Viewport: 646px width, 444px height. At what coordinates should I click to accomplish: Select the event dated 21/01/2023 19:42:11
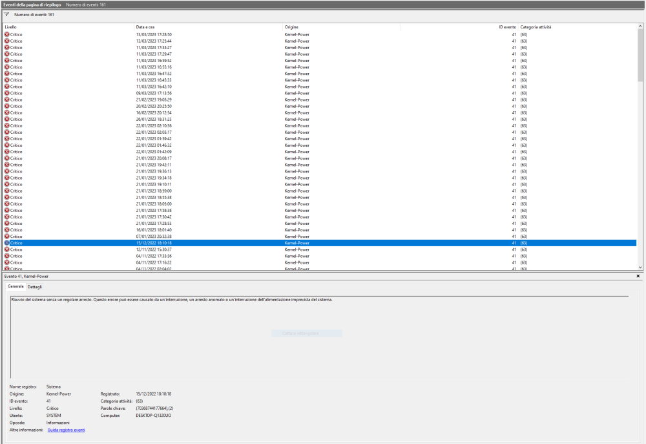click(319, 165)
